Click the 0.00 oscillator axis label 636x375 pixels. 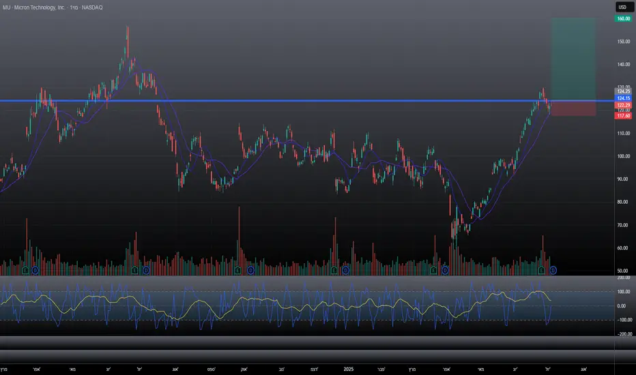click(x=622, y=305)
